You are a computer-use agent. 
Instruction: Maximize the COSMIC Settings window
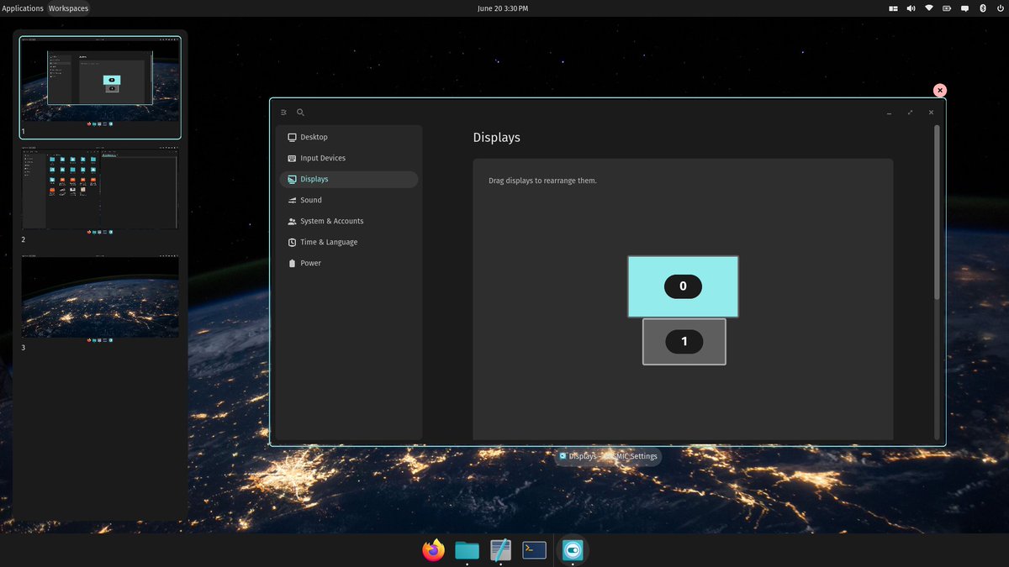pyautogui.click(x=910, y=113)
